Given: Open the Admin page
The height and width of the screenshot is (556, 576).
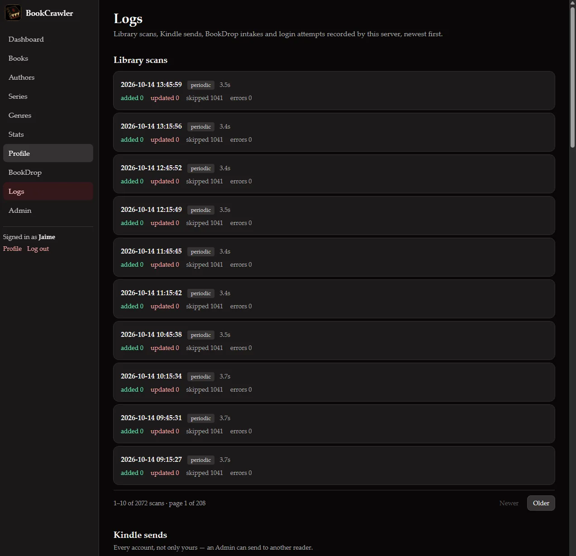Looking at the screenshot, I should pos(48,211).
